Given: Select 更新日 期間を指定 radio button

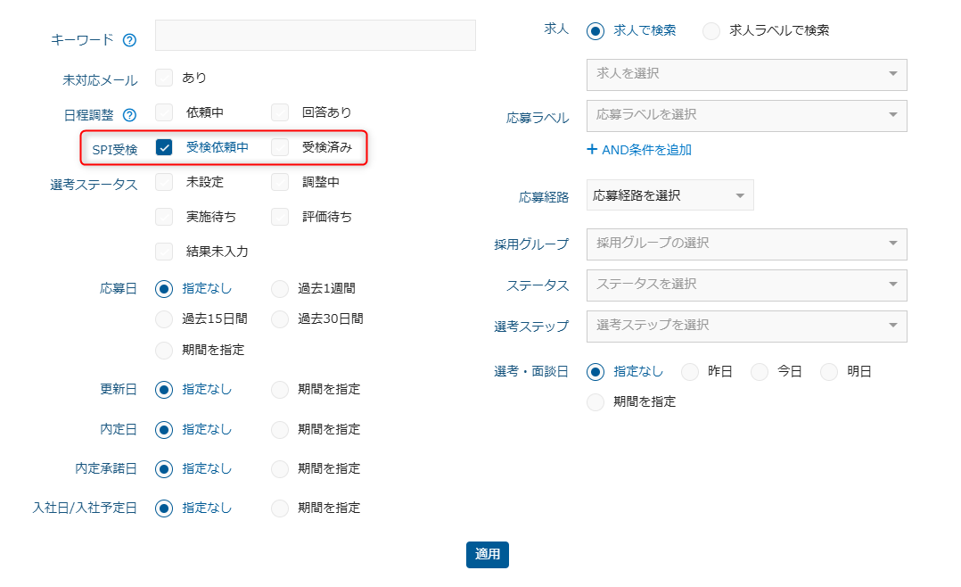Looking at the screenshot, I should [x=280, y=390].
